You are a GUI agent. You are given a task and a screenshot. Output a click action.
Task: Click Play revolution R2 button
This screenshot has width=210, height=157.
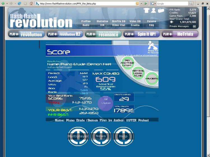65,34
